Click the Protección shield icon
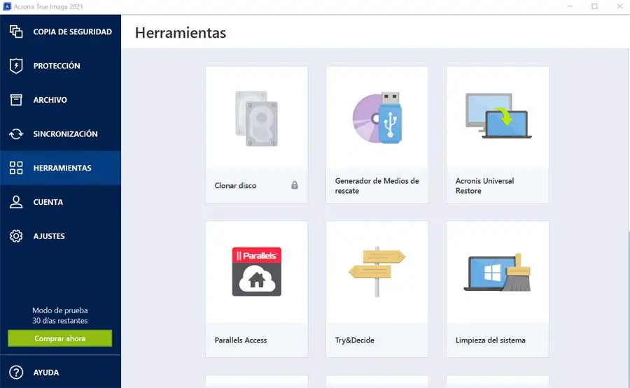This screenshot has height=388, width=630. [x=16, y=66]
